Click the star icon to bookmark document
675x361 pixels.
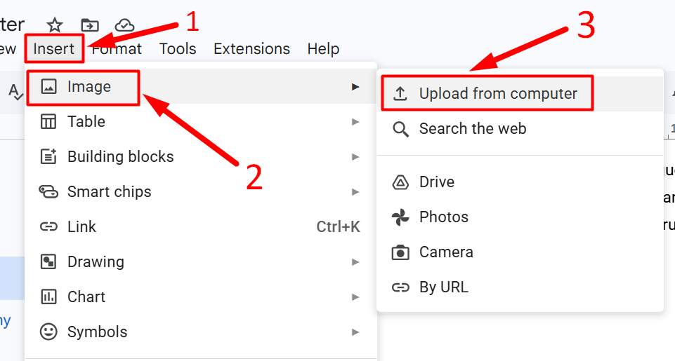pos(55,25)
